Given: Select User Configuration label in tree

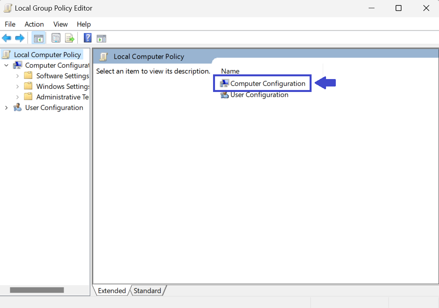Looking at the screenshot, I should pos(54,108).
